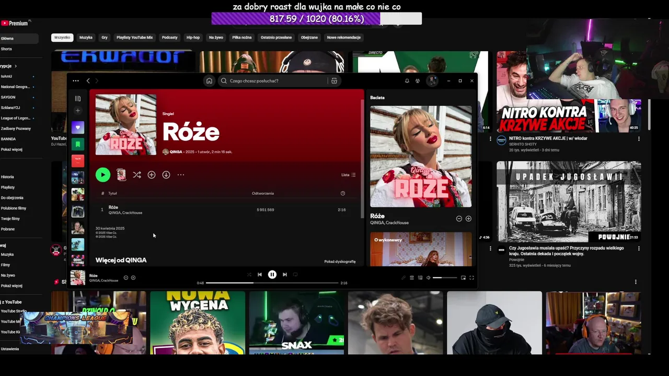
Task: Click the Róże track row title
Action: pyautogui.click(x=113, y=207)
